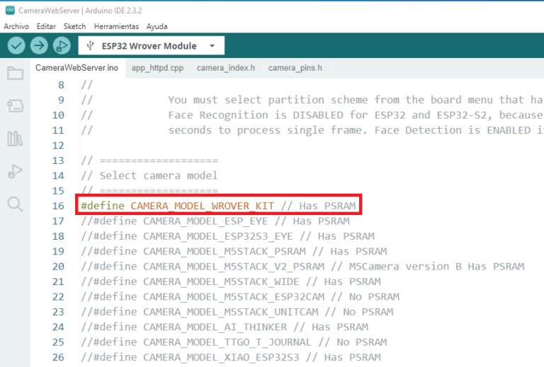This screenshot has height=367, width=544.
Task: Open the Debug panel in sidebar
Action: point(15,171)
